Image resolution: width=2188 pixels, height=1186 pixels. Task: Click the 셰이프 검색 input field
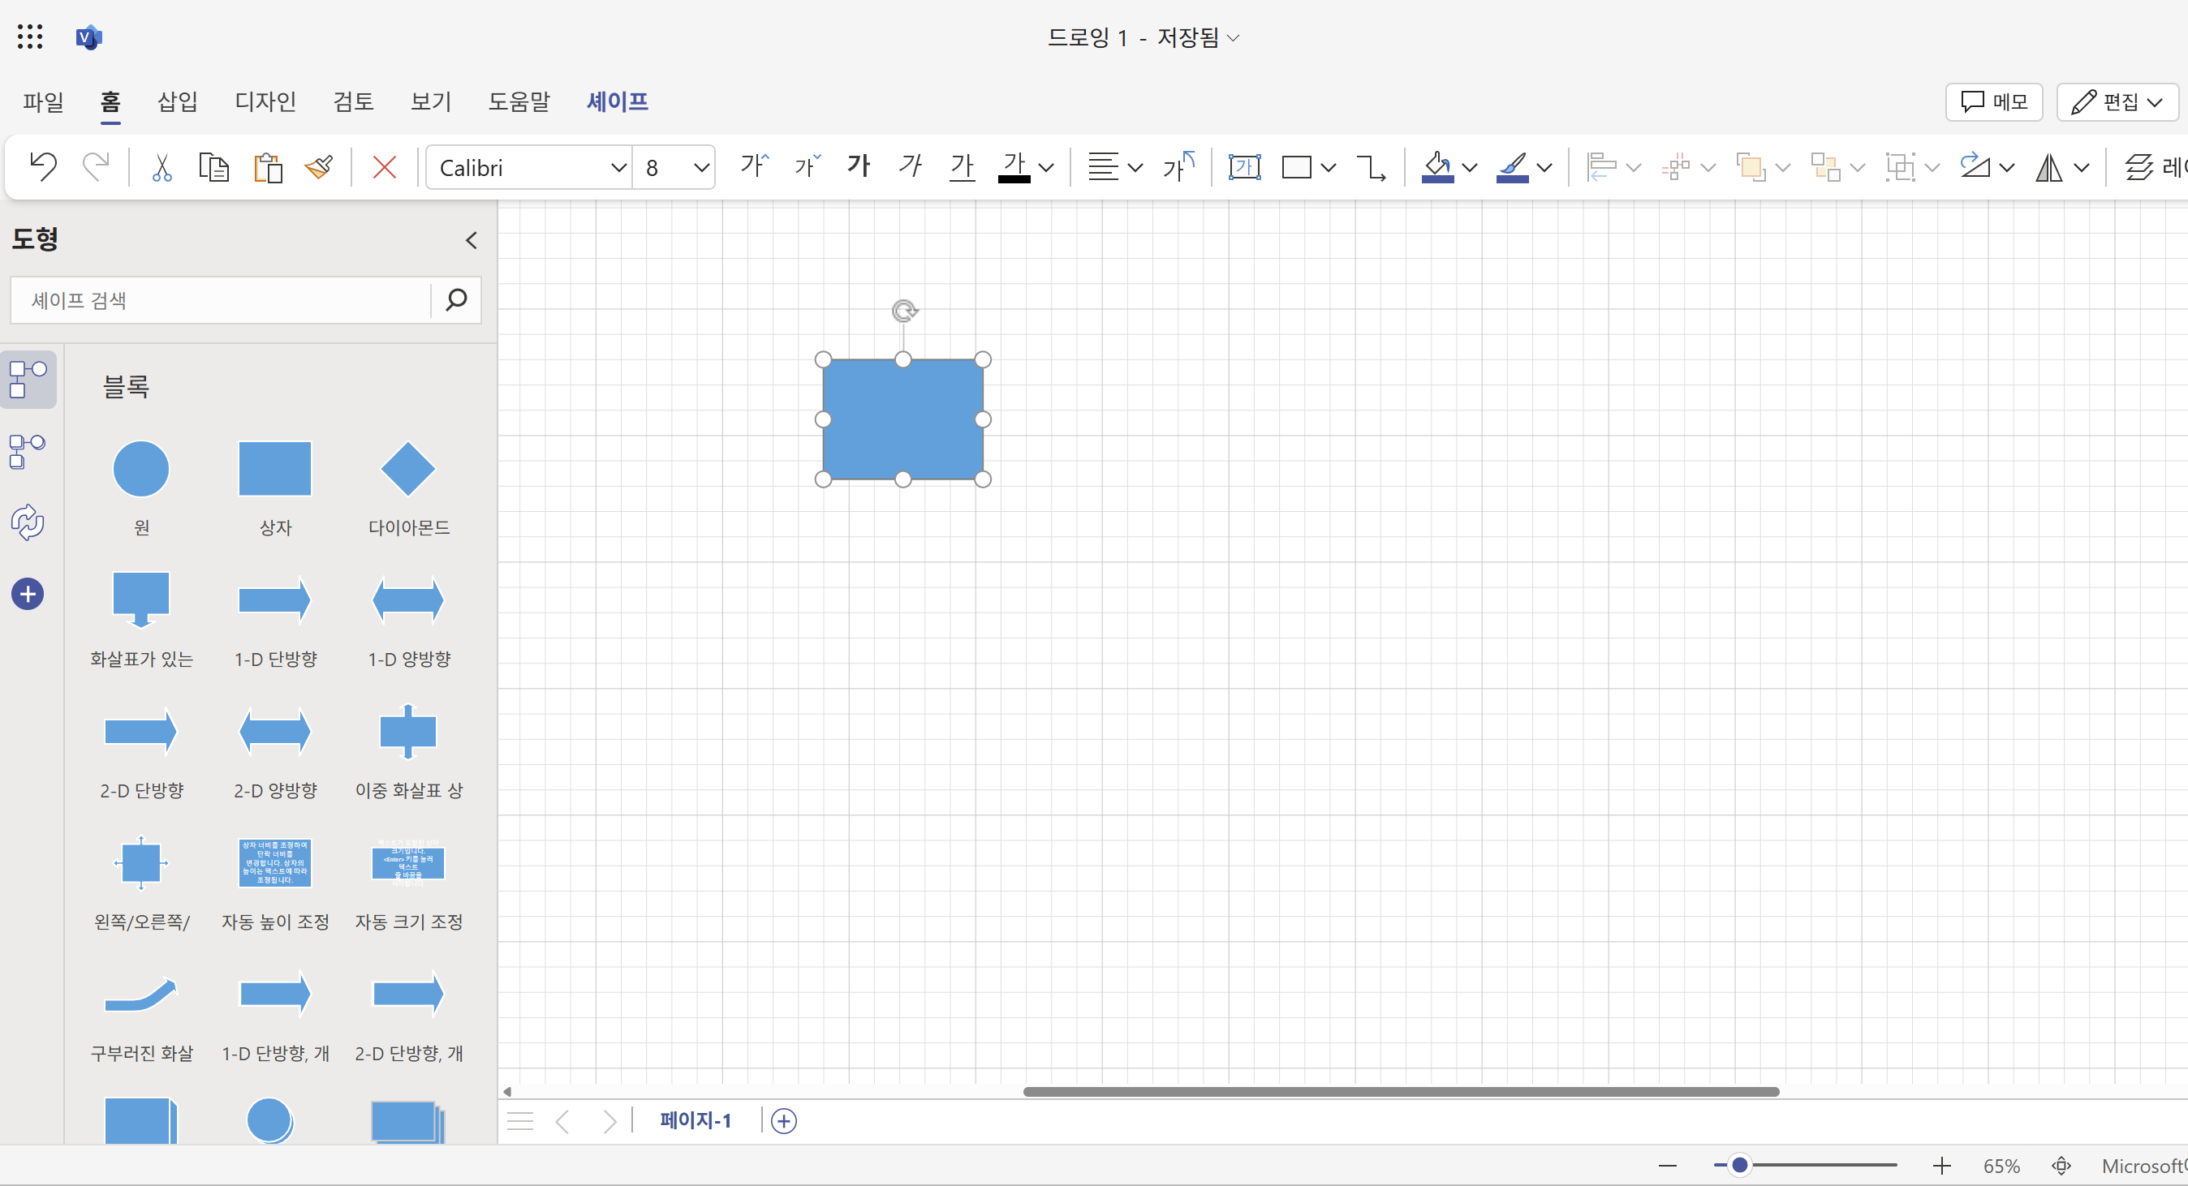[221, 299]
